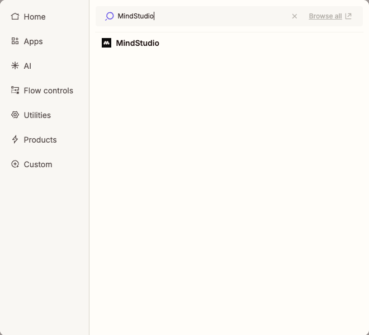The image size is (369, 335).
Task: Click the AI asterisk icon
Action: pyautogui.click(x=15, y=65)
